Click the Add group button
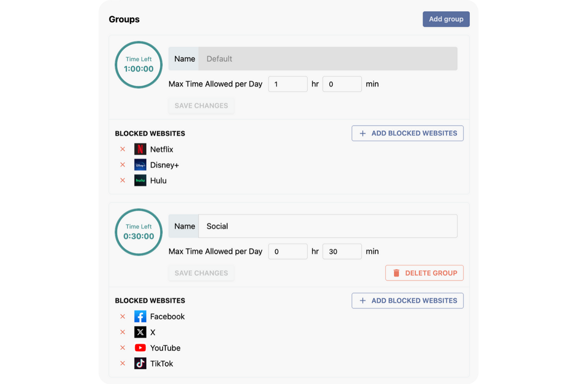Viewport: 577px width, 384px height. (446, 19)
